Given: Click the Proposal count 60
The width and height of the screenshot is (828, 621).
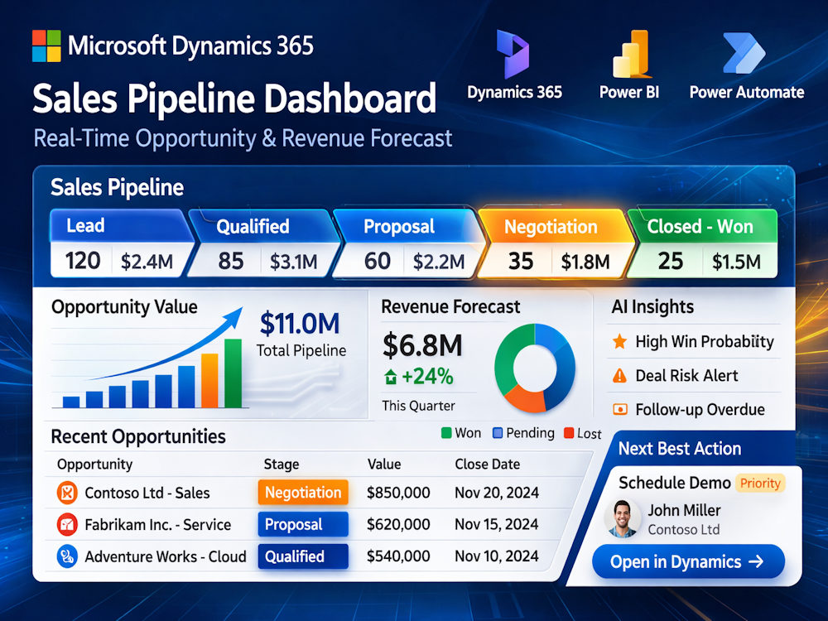Looking at the screenshot, I should [377, 261].
